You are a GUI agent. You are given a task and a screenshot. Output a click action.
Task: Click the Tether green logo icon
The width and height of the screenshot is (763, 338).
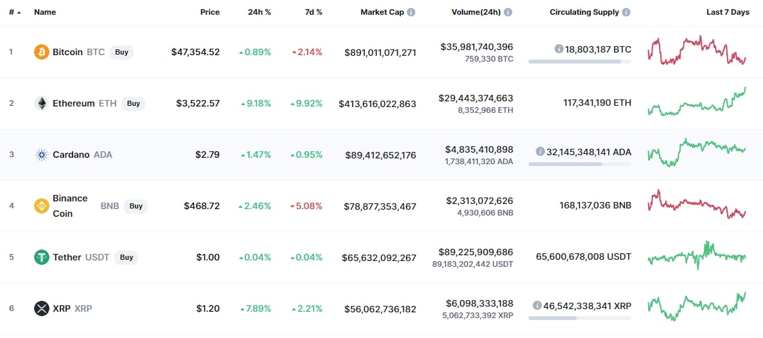[x=41, y=257]
